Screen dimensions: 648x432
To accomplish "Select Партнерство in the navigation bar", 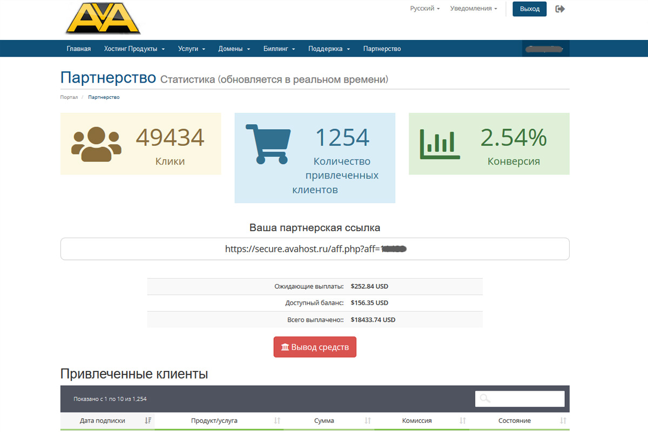I will pos(382,49).
